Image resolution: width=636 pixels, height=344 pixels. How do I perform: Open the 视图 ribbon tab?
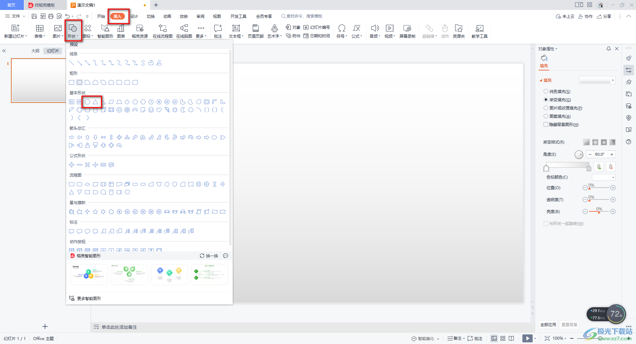tap(217, 16)
